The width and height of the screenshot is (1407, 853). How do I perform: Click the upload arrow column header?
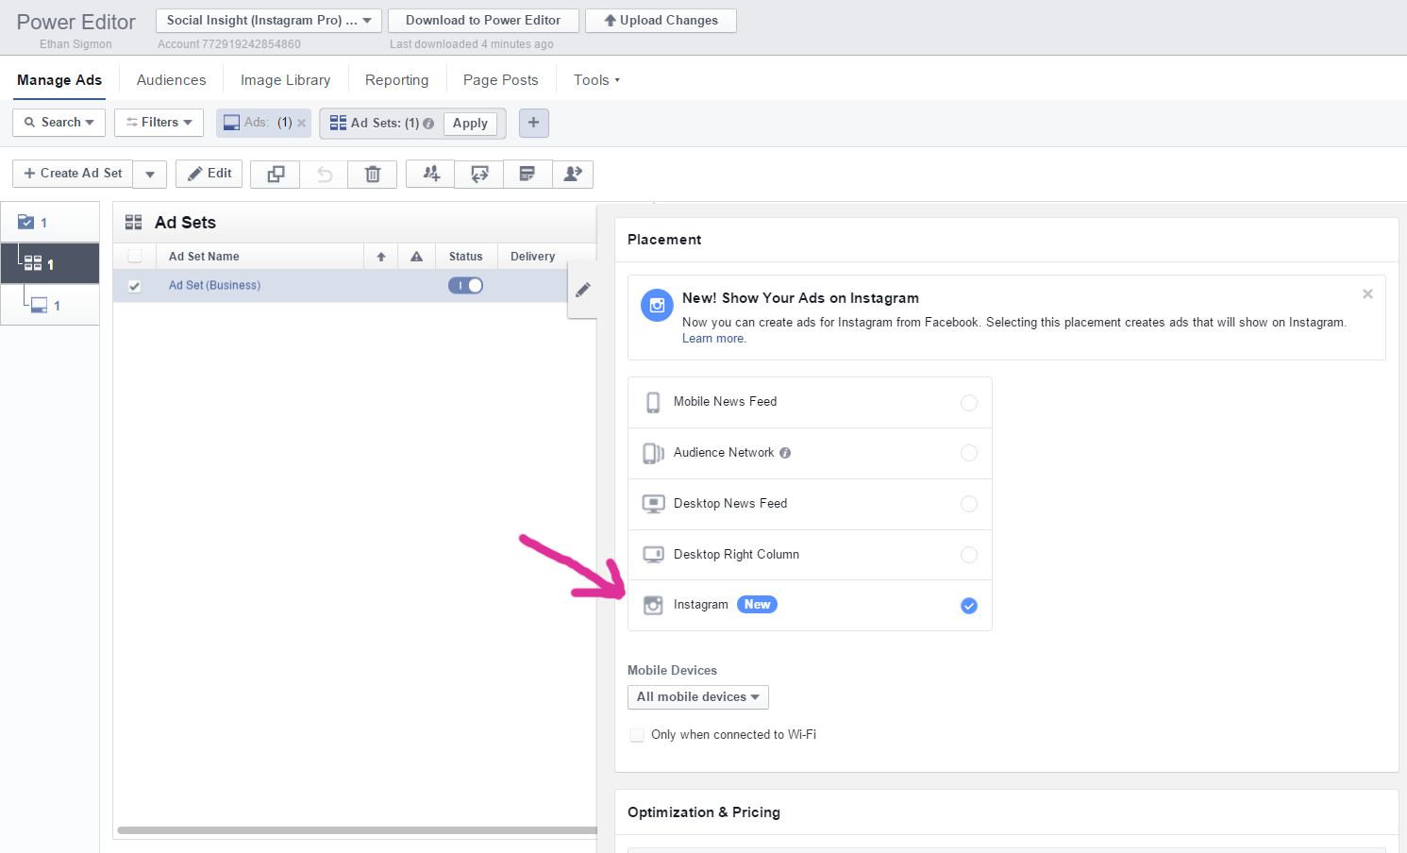coord(381,257)
